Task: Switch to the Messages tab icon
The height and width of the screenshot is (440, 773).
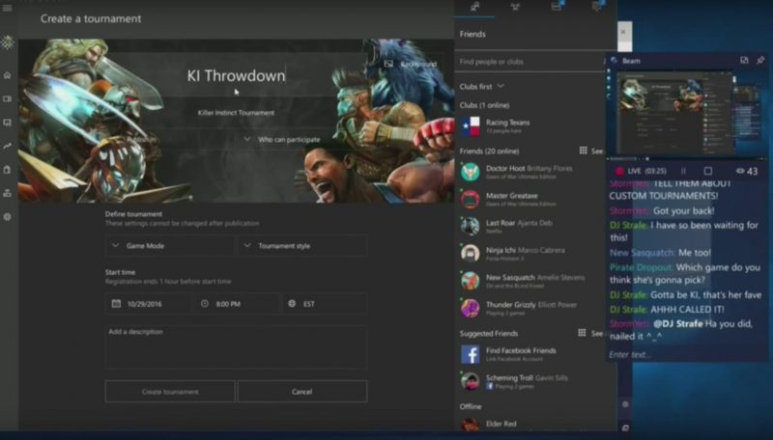Action: click(x=558, y=6)
